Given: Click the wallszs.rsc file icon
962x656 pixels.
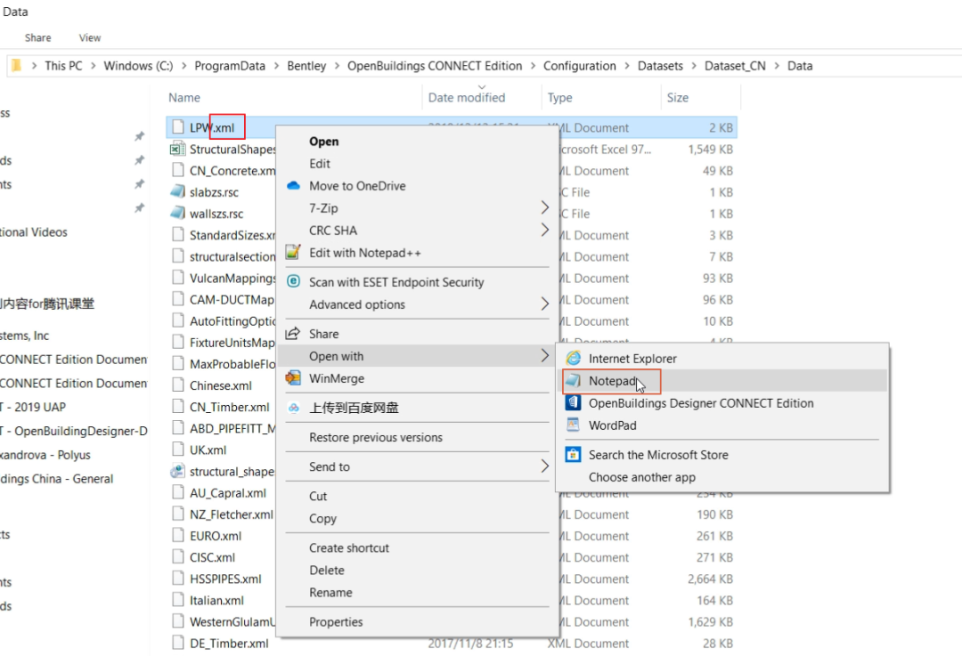Looking at the screenshot, I should click(177, 214).
